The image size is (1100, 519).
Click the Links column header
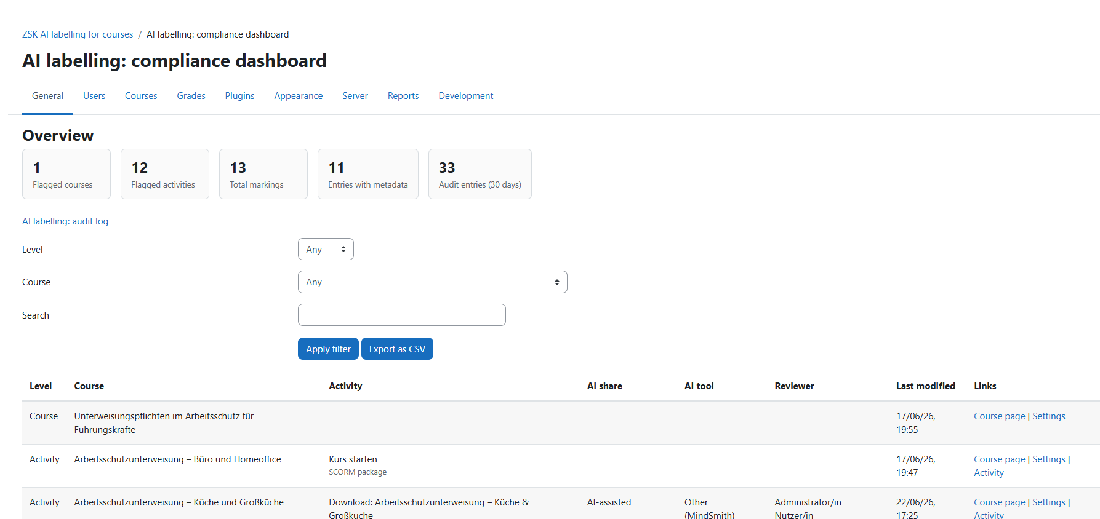point(985,386)
